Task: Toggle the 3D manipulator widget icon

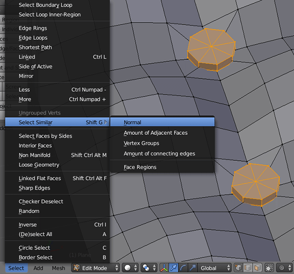Action: (165, 268)
